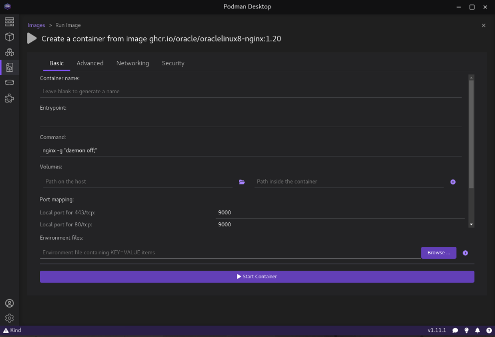The width and height of the screenshot is (495, 337).
Task: Add another environment file with plus icon
Action: click(465, 253)
